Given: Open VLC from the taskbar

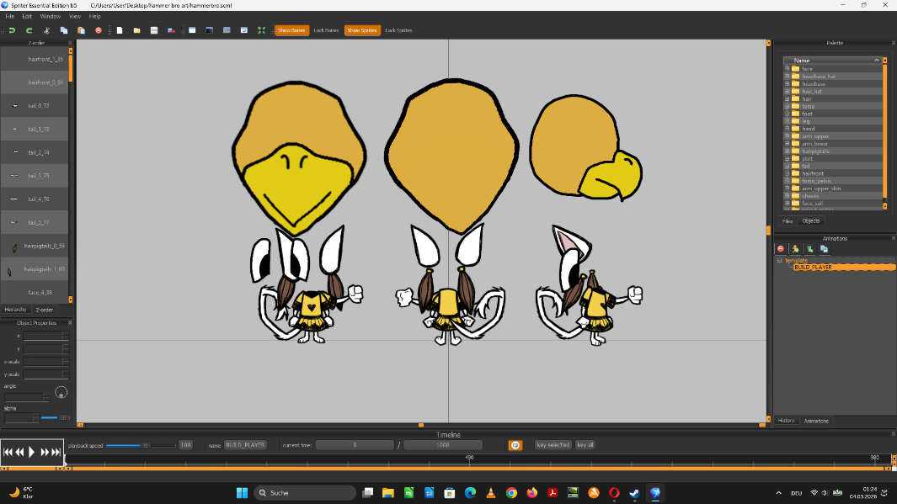Looking at the screenshot, I should (x=491, y=492).
